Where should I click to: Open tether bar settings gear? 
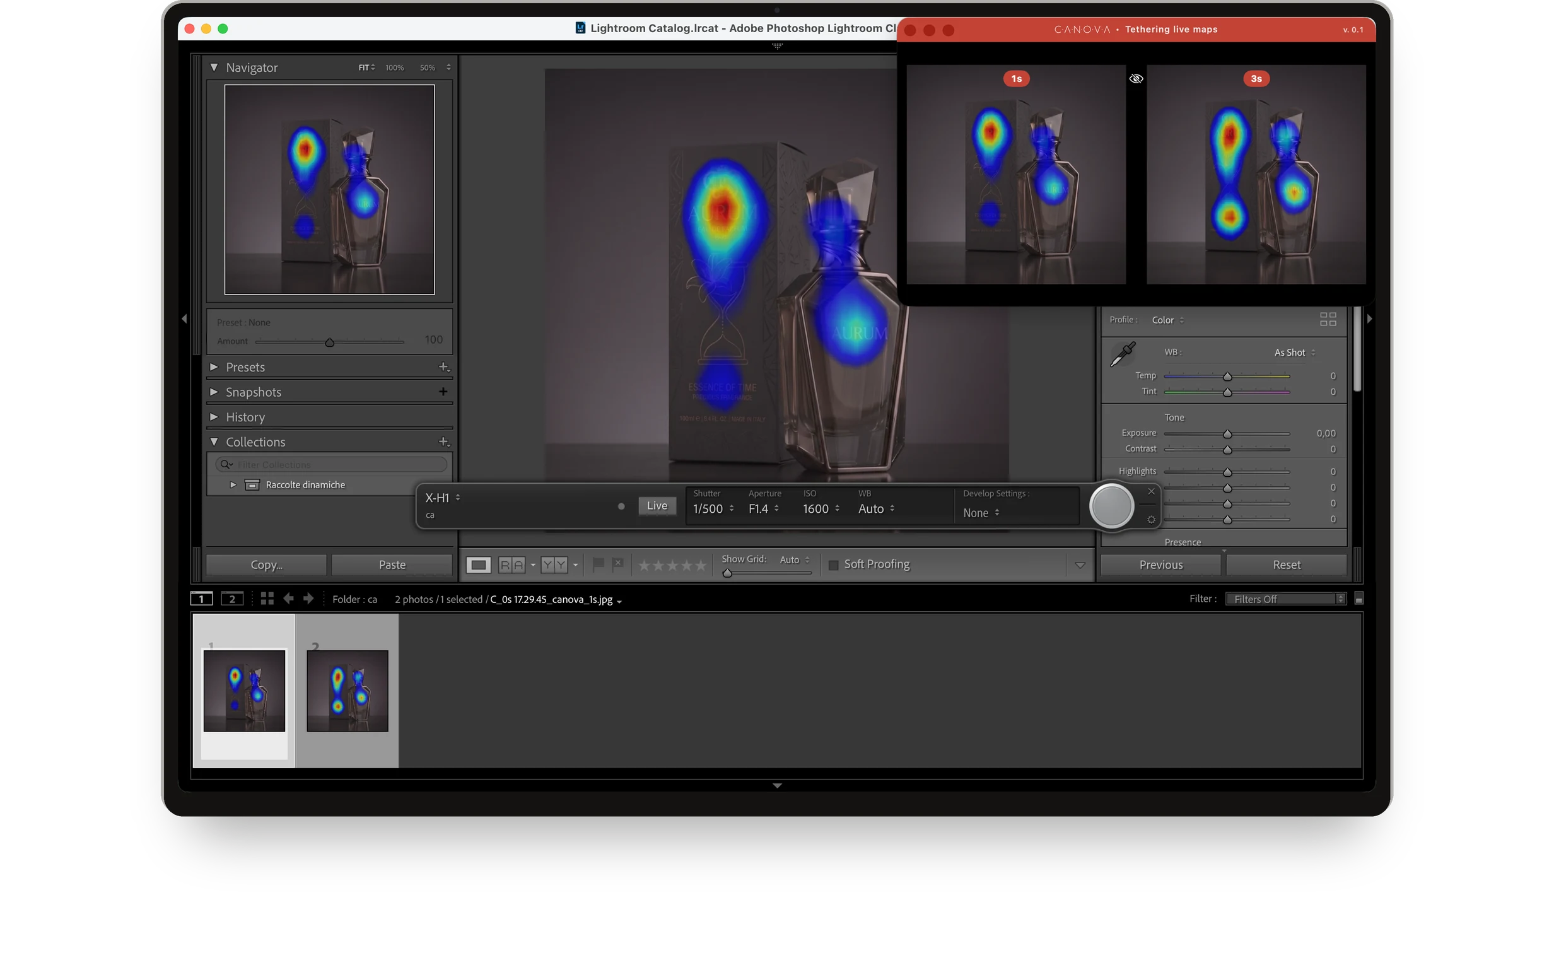1150,520
